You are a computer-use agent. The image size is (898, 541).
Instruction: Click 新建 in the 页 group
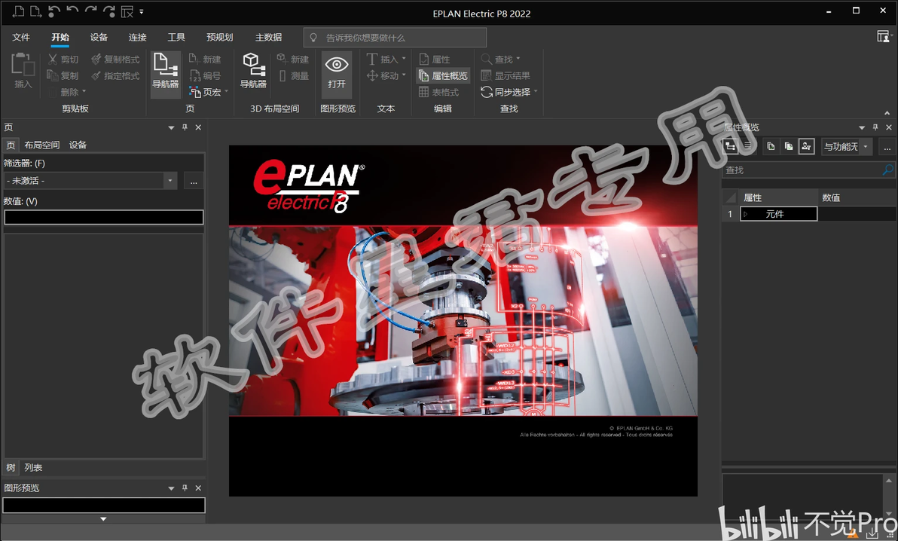tap(205, 59)
